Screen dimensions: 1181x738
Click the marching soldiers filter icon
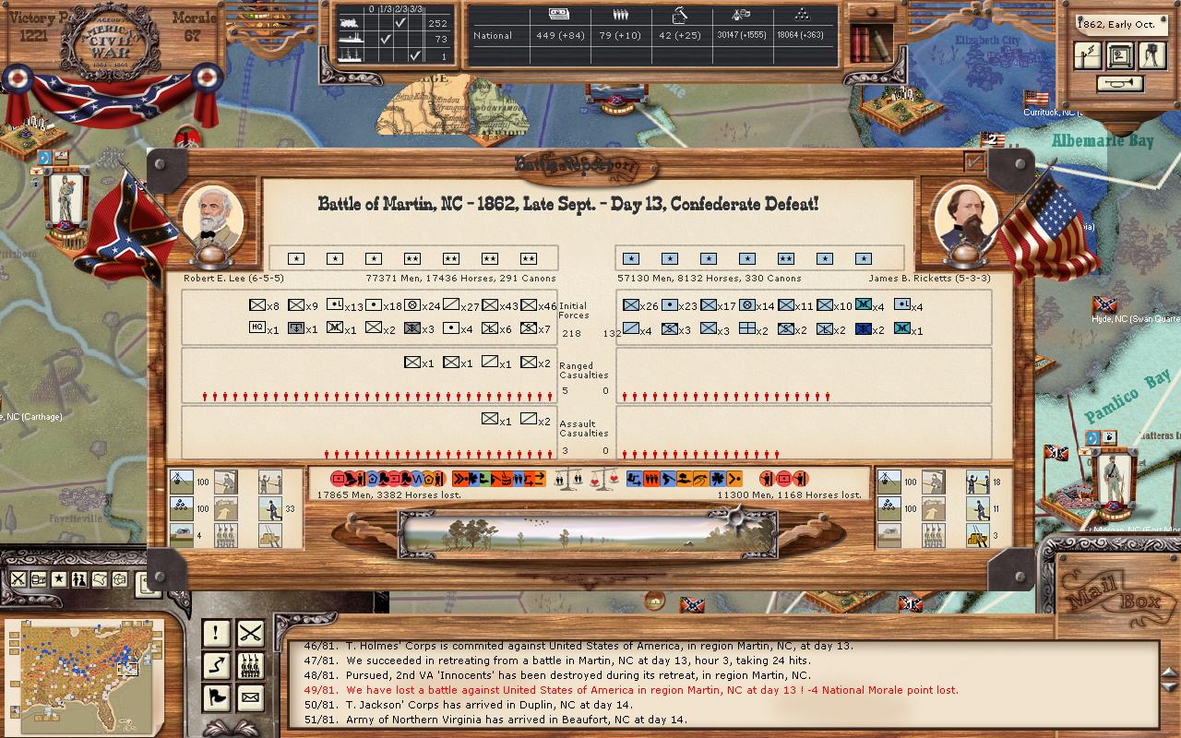pyautogui.click(x=250, y=665)
